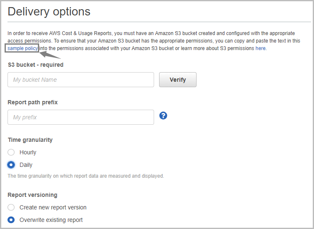Open the S3 permissions 'here' link

(x=260, y=48)
